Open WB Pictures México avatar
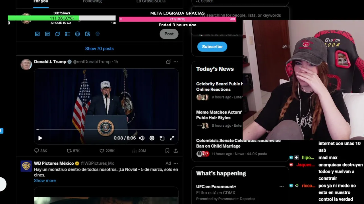 tap(26, 166)
